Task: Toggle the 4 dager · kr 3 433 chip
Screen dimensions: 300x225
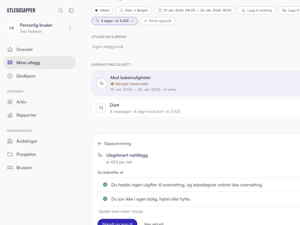Action: tap(114, 21)
